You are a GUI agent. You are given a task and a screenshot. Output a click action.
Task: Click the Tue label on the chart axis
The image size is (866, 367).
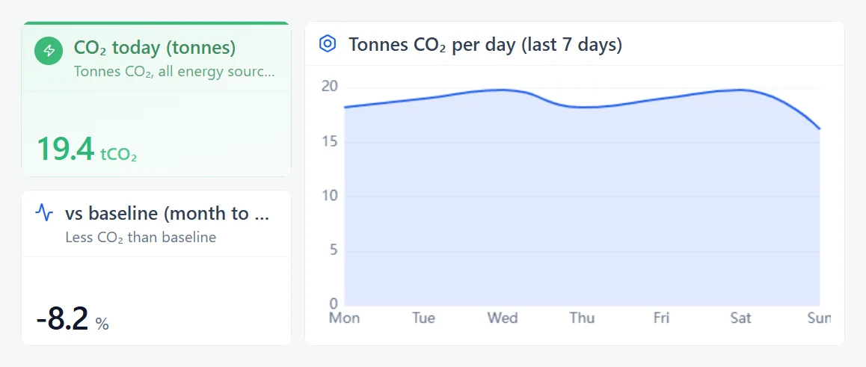tap(423, 318)
